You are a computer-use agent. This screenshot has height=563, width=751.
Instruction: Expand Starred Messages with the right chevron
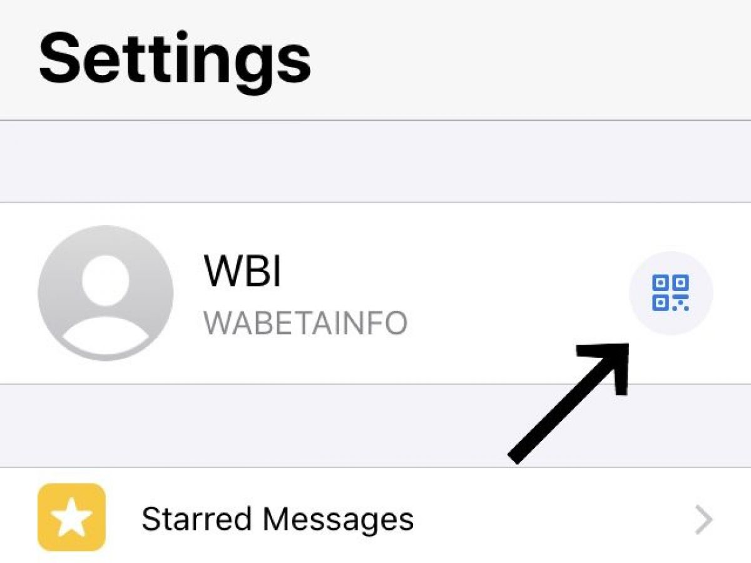[704, 520]
